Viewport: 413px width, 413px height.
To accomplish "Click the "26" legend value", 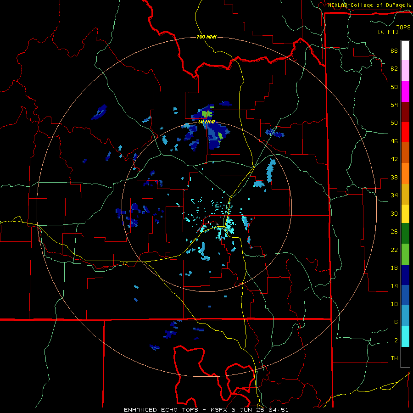I will (394, 232).
